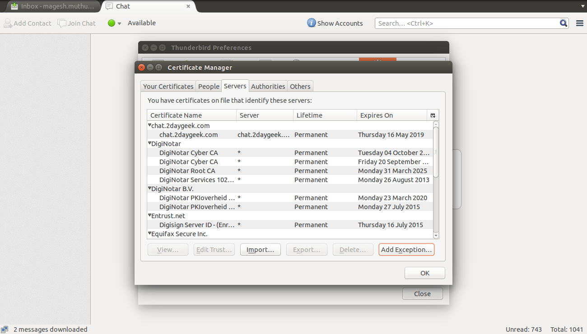Collapse the Equifax Secure Inc. group

coord(149,233)
